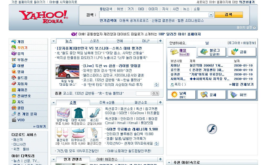265x165 pixels.
Task: Click the 메신저 download link
Action: [x=18, y=140]
